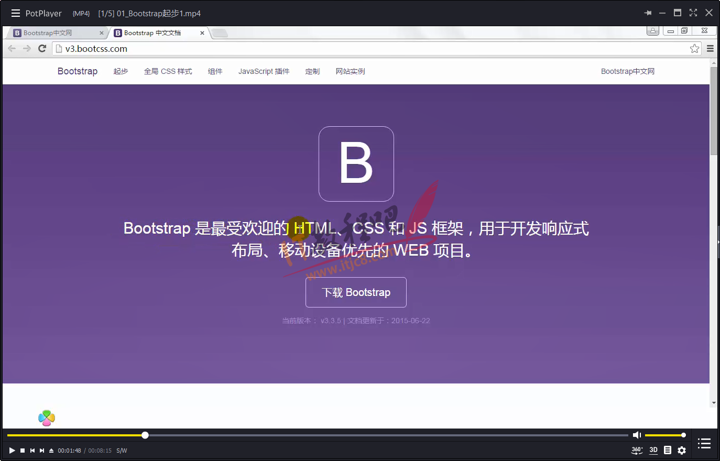This screenshot has width=720, height=461.
Task: Open a new browser tab
Action: (x=220, y=33)
